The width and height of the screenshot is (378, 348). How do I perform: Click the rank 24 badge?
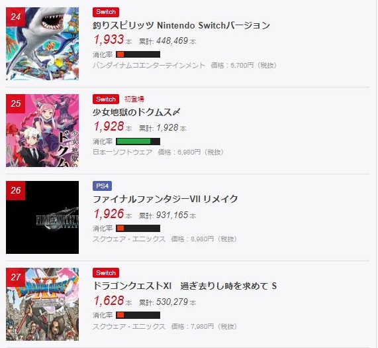[16, 17]
